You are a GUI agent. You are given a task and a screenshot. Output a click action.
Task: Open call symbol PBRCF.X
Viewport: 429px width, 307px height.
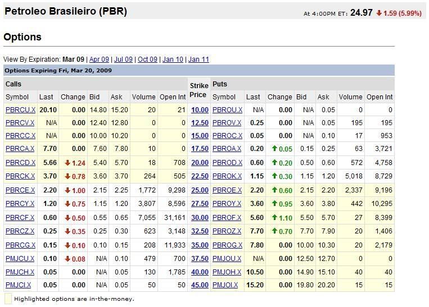pyautogui.click(x=20, y=218)
